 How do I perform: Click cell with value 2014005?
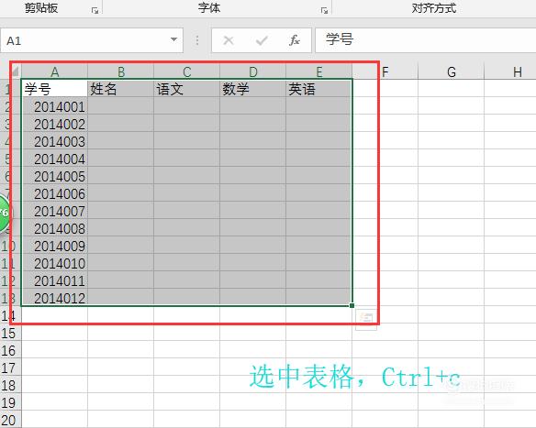coord(55,176)
